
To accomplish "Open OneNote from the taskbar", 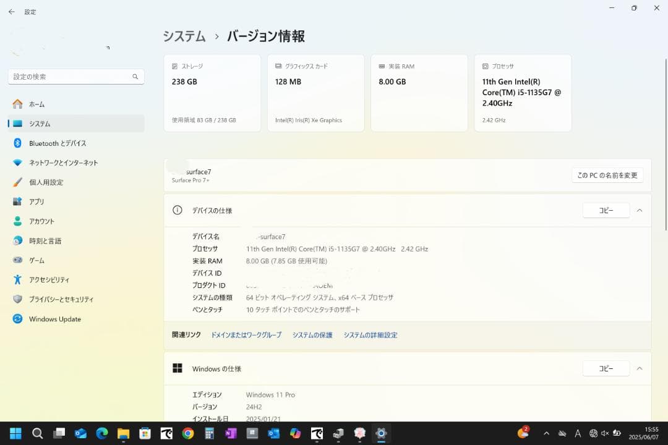I will tap(231, 433).
